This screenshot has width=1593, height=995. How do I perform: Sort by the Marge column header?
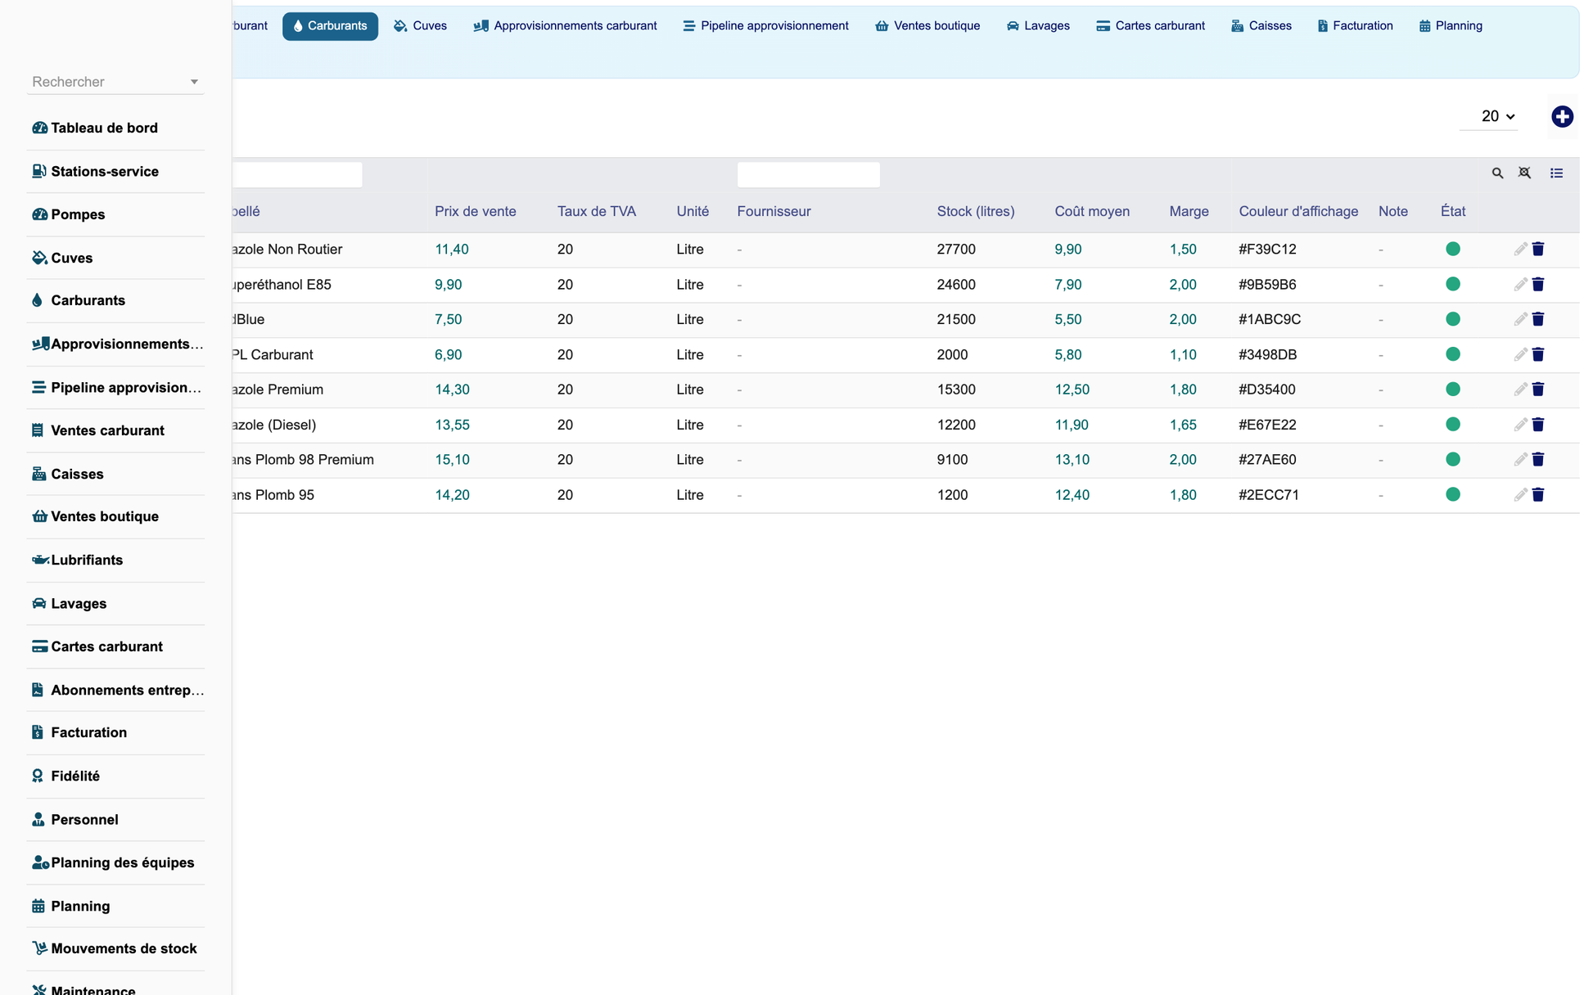(1189, 212)
